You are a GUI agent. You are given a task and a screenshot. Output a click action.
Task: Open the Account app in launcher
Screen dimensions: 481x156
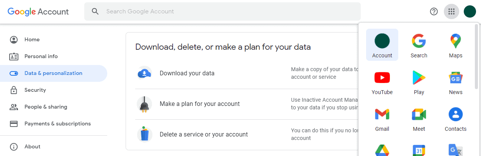coord(382,45)
